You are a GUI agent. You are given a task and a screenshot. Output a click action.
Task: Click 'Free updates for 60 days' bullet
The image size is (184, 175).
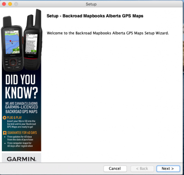[x=19, y=137]
